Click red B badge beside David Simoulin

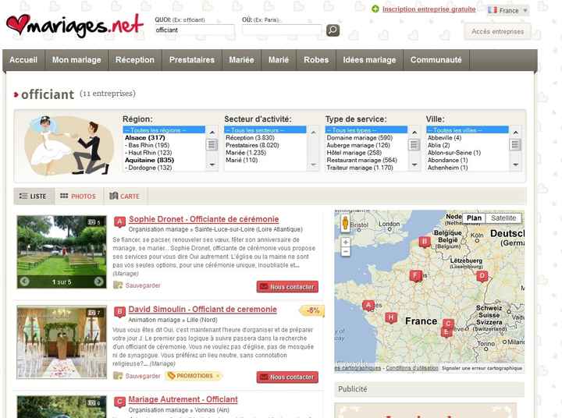tap(119, 312)
